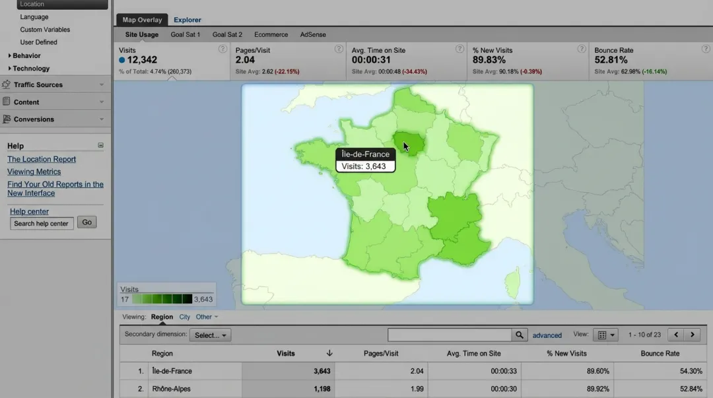Go to previous page of table results
The height and width of the screenshot is (398, 713).
pyautogui.click(x=676, y=335)
